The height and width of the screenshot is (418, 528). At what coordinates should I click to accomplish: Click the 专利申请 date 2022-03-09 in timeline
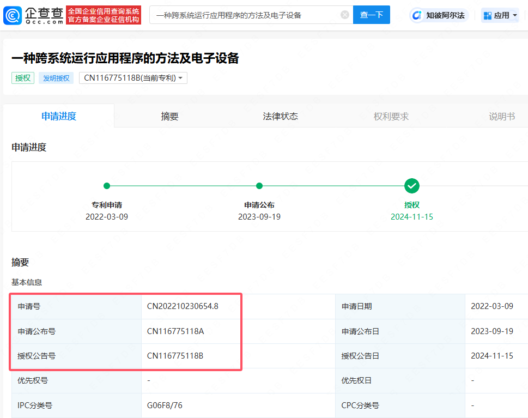pos(107,216)
